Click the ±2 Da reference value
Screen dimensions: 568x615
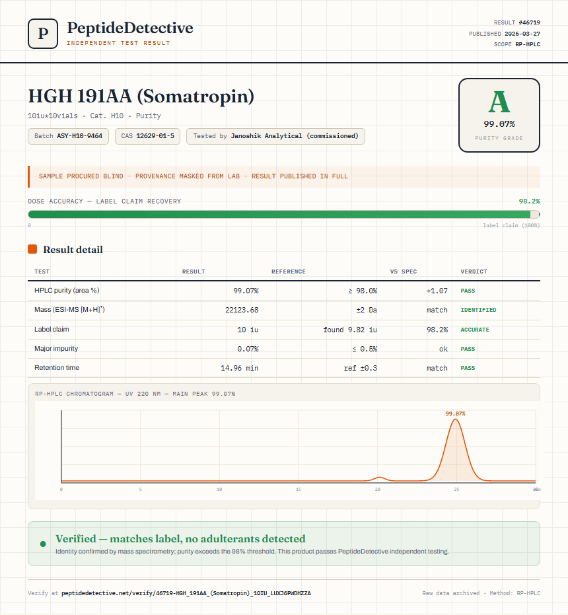(x=367, y=310)
